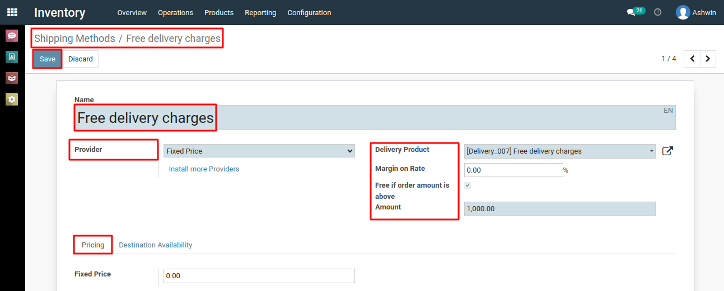Open the Contacts sidebar icon

click(x=12, y=57)
